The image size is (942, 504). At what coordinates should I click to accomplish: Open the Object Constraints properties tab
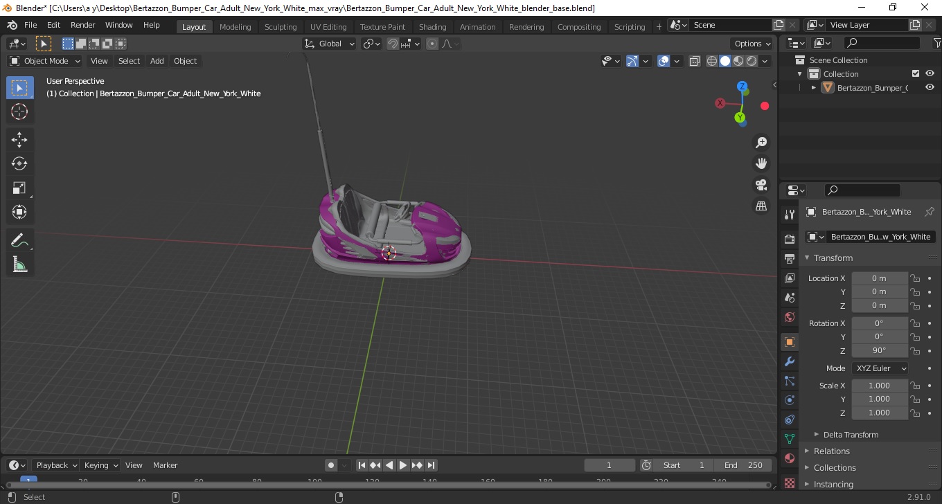pyautogui.click(x=790, y=420)
